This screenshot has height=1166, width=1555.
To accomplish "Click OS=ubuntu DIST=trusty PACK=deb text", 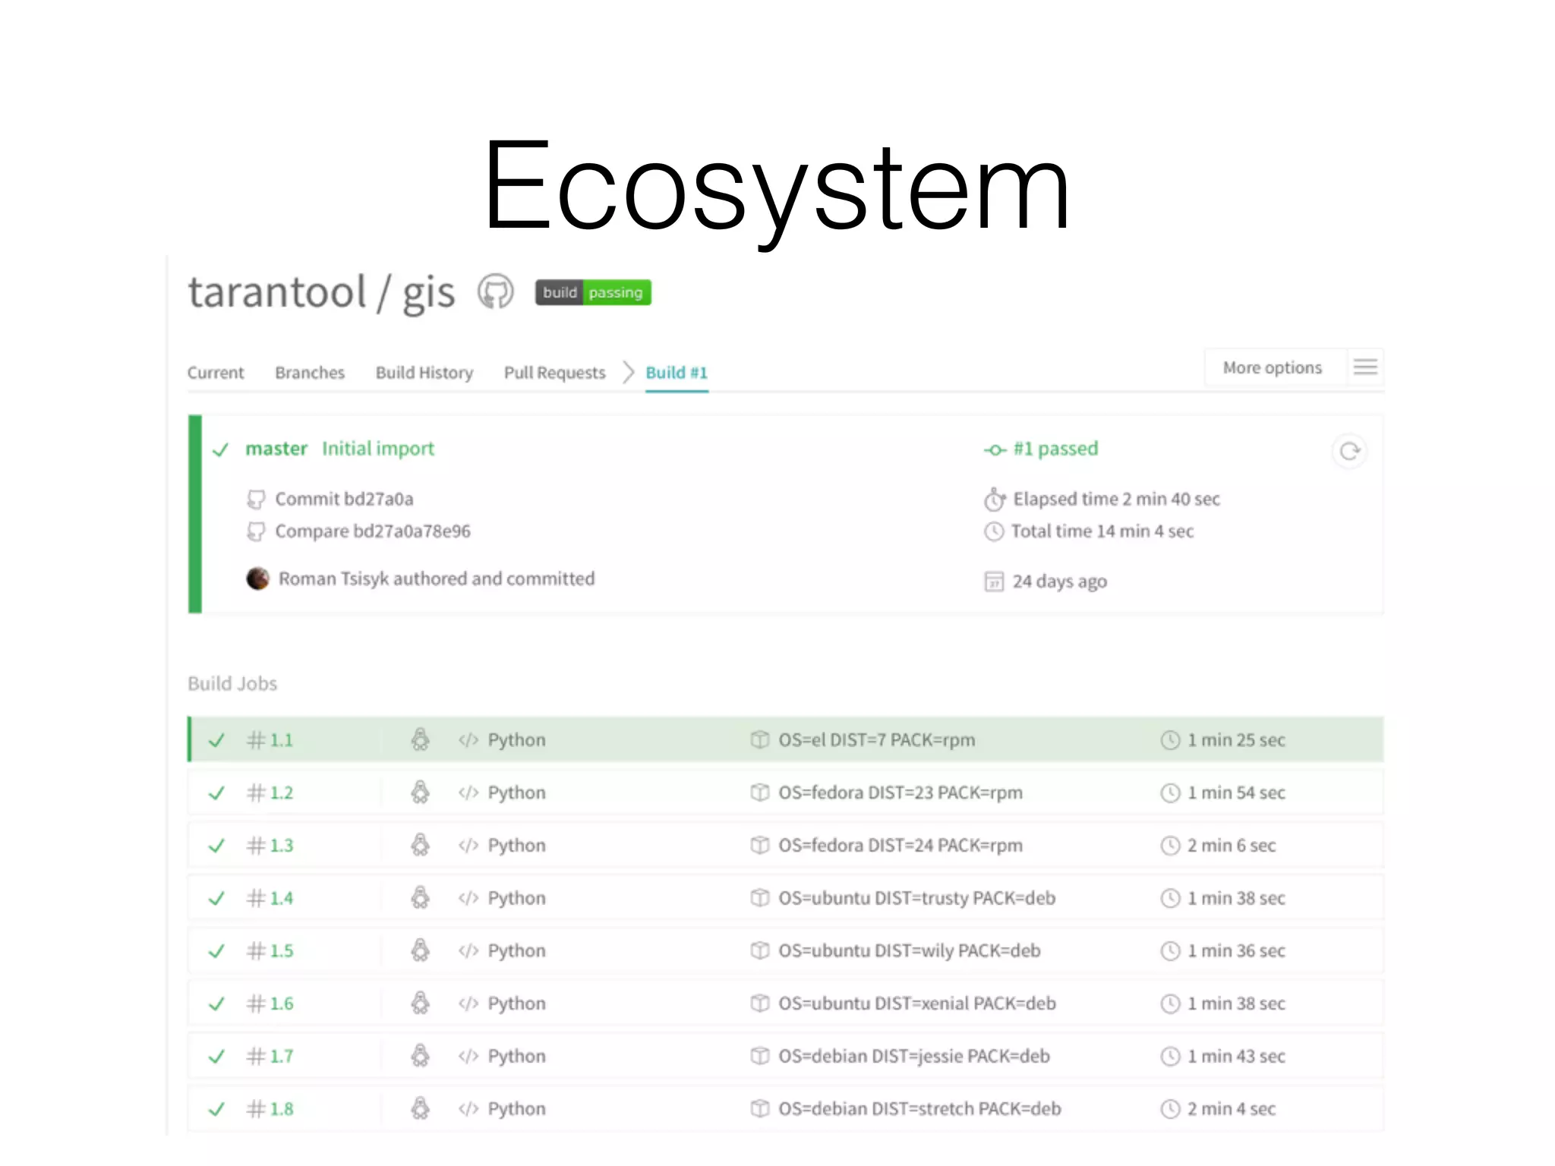I will tap(916, 898).
